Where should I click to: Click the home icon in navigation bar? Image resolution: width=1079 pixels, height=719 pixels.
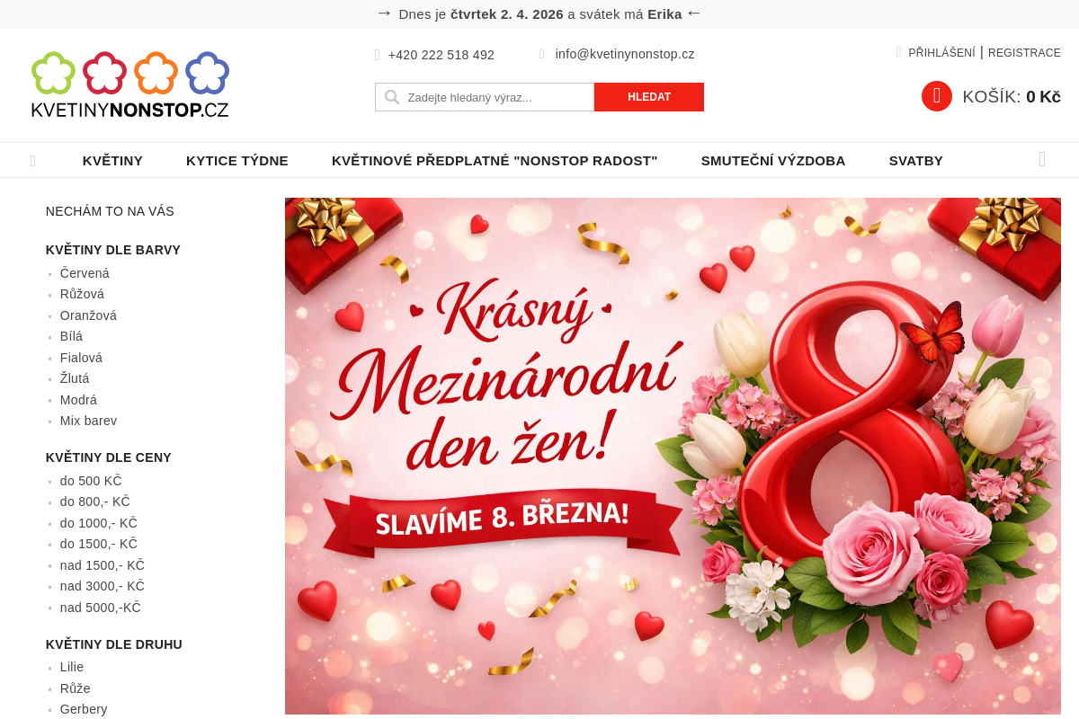coord(33,161)
